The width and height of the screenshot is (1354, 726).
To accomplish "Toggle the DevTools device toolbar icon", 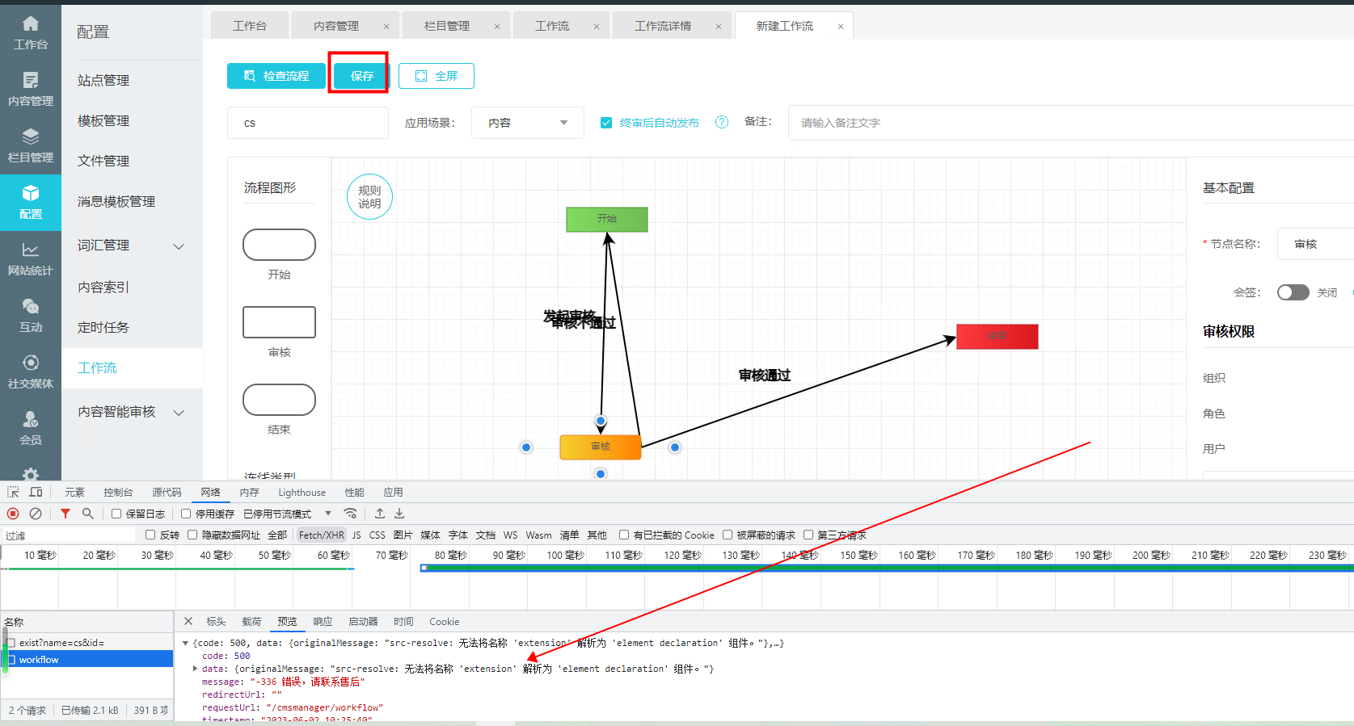I will click(x=36, y=492).
